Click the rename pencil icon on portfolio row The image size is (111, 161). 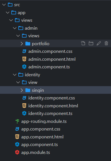99,43
